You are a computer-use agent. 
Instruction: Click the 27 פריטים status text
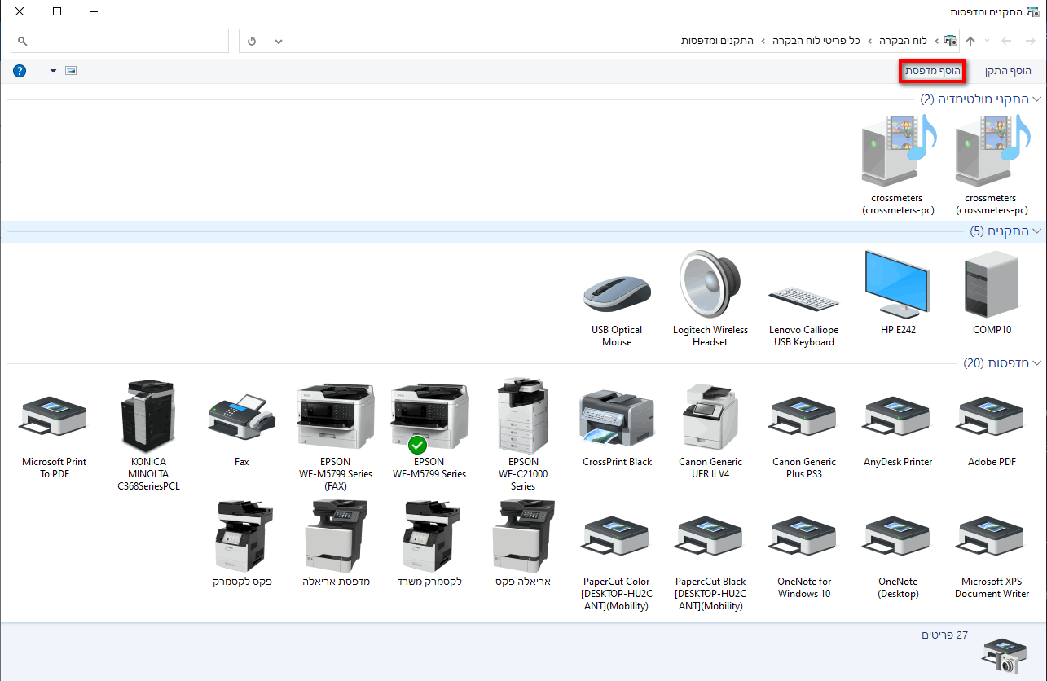944,635
